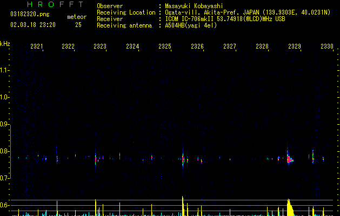
Task: Select the filename 03182320.png
Action: (30, 15)
